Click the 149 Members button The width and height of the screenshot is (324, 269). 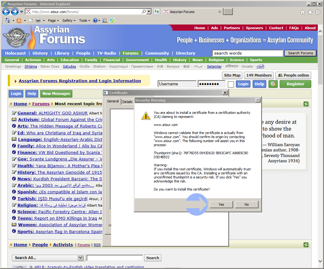(259, 75)
